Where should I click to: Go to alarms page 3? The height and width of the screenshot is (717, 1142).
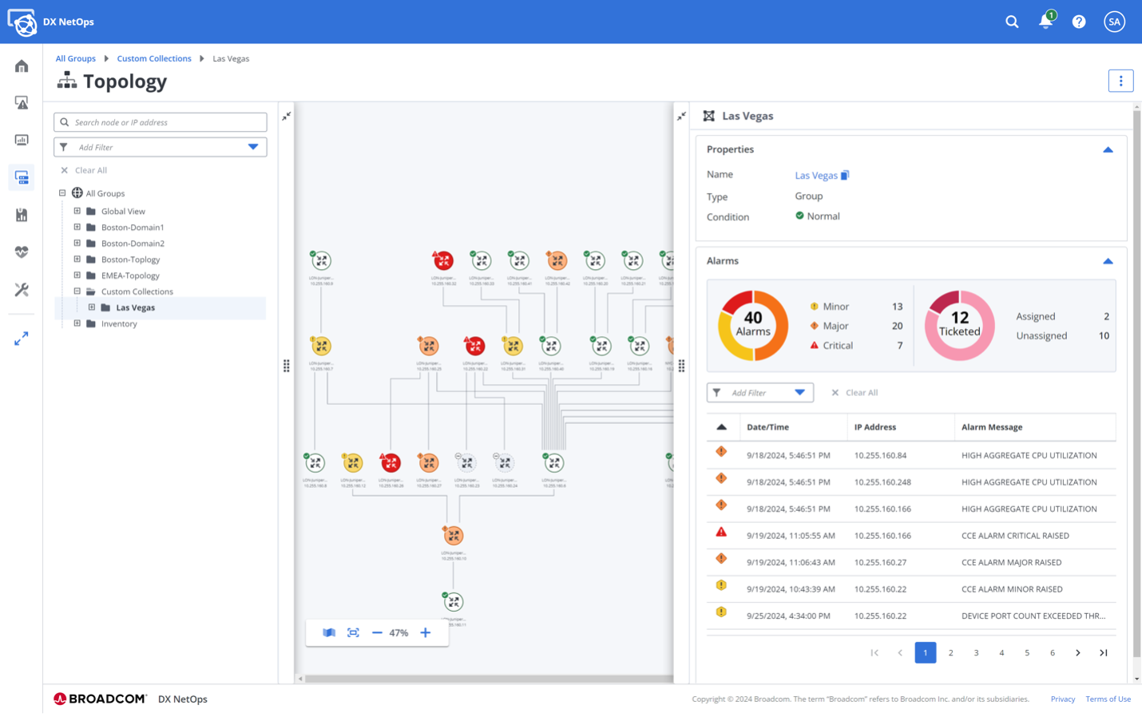point(976,652)
